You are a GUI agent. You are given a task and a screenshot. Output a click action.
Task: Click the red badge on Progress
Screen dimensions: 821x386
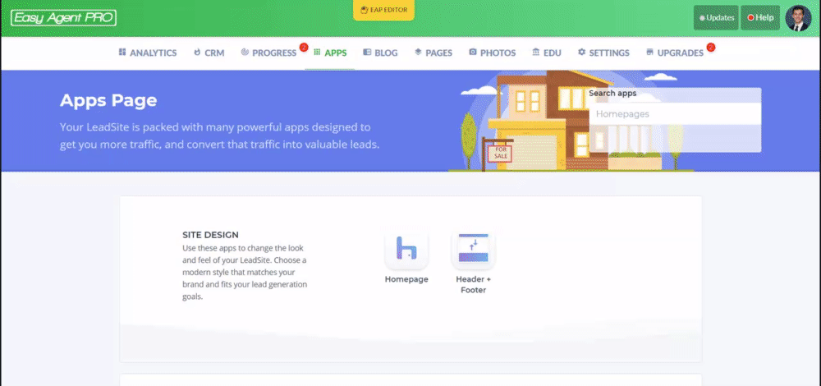(304, 47)
